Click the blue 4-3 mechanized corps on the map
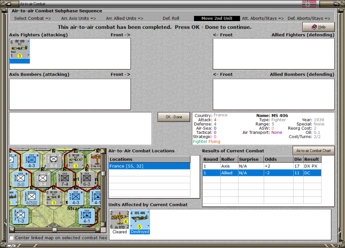The width and height of the screenshot is (345, 248). (x=31, y=160)
